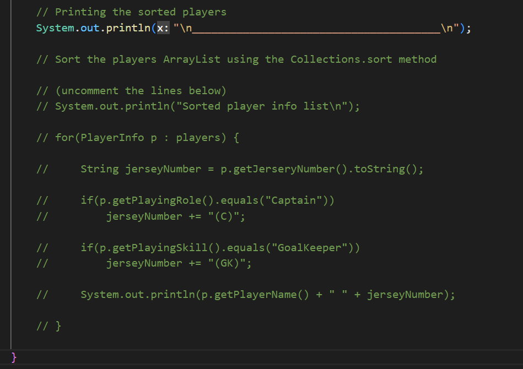Select "System" keyword in the println statement

[x=54, y=28]
